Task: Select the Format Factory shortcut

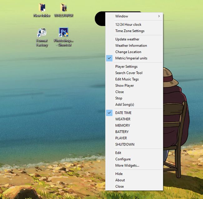Action: pos(42,37)
